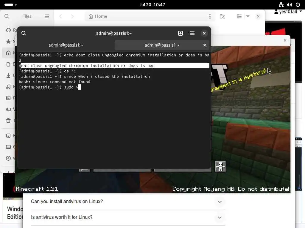Open the power menu icon in top bar
The height and width of the screenshot is (228, 305).
tap(298, 5)
